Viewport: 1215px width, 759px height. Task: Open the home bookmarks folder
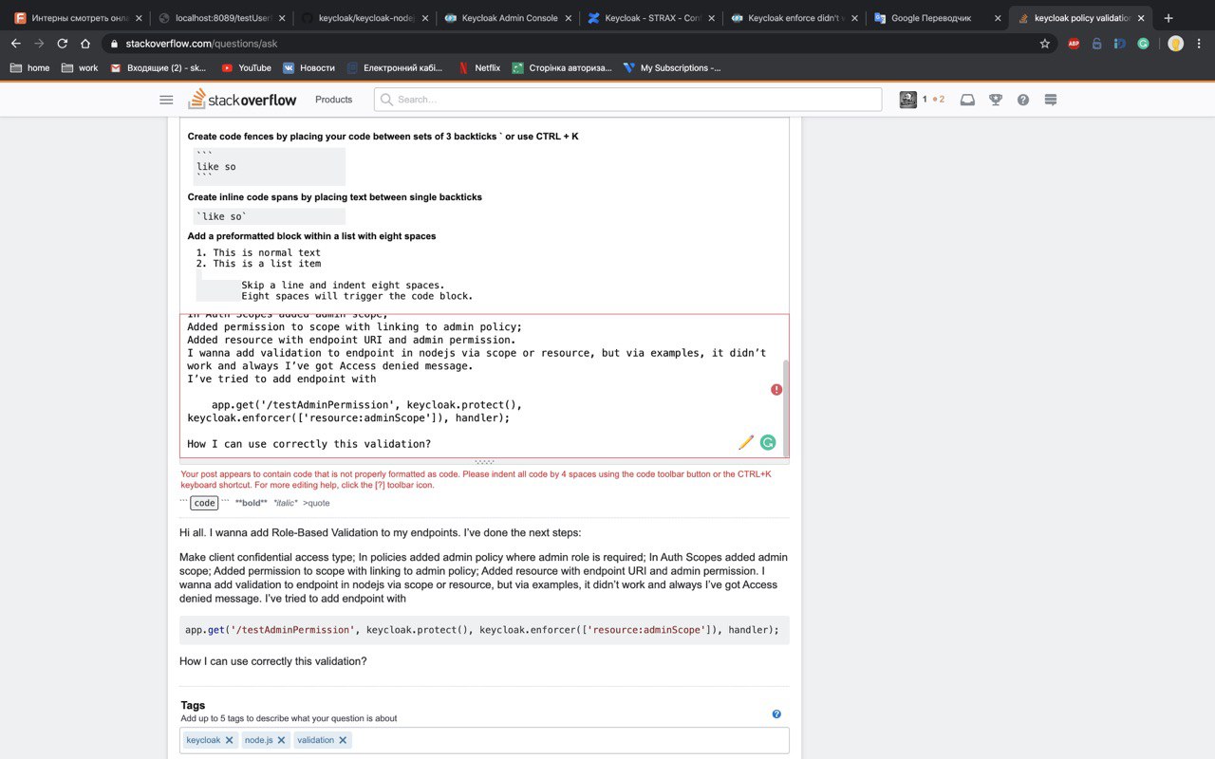click(29, 67)
